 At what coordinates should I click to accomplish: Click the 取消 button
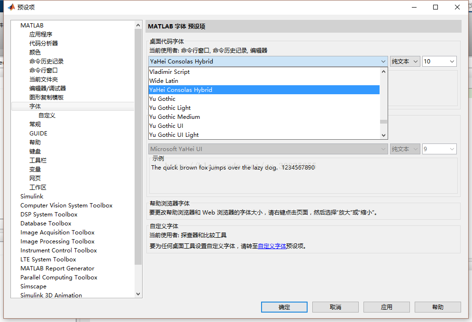pos(336,307)
